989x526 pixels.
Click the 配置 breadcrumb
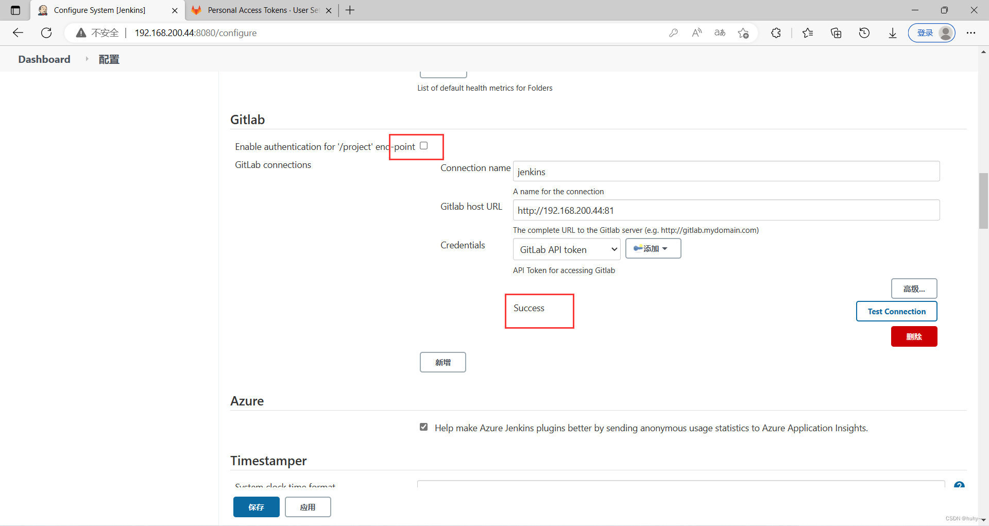[109, 59]
